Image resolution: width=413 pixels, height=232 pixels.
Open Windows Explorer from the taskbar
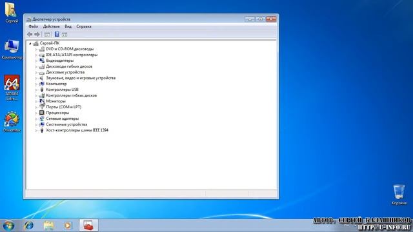pos(49,226)
